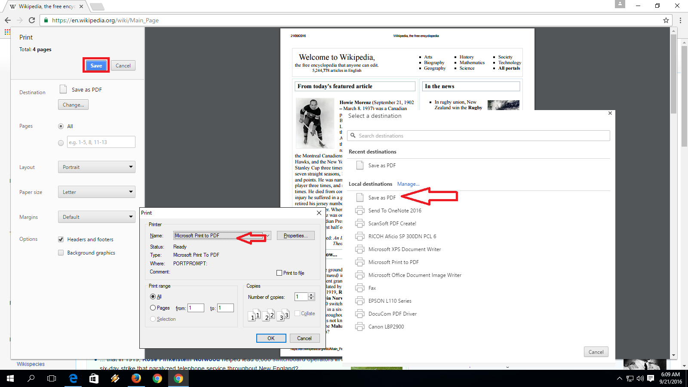Viewport: 688px width, 387px height.
Task: Click the page range text field
Action: coord(101,142)
